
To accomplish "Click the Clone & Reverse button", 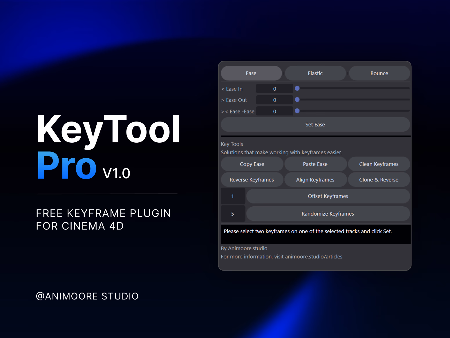I will pos(379,180).
